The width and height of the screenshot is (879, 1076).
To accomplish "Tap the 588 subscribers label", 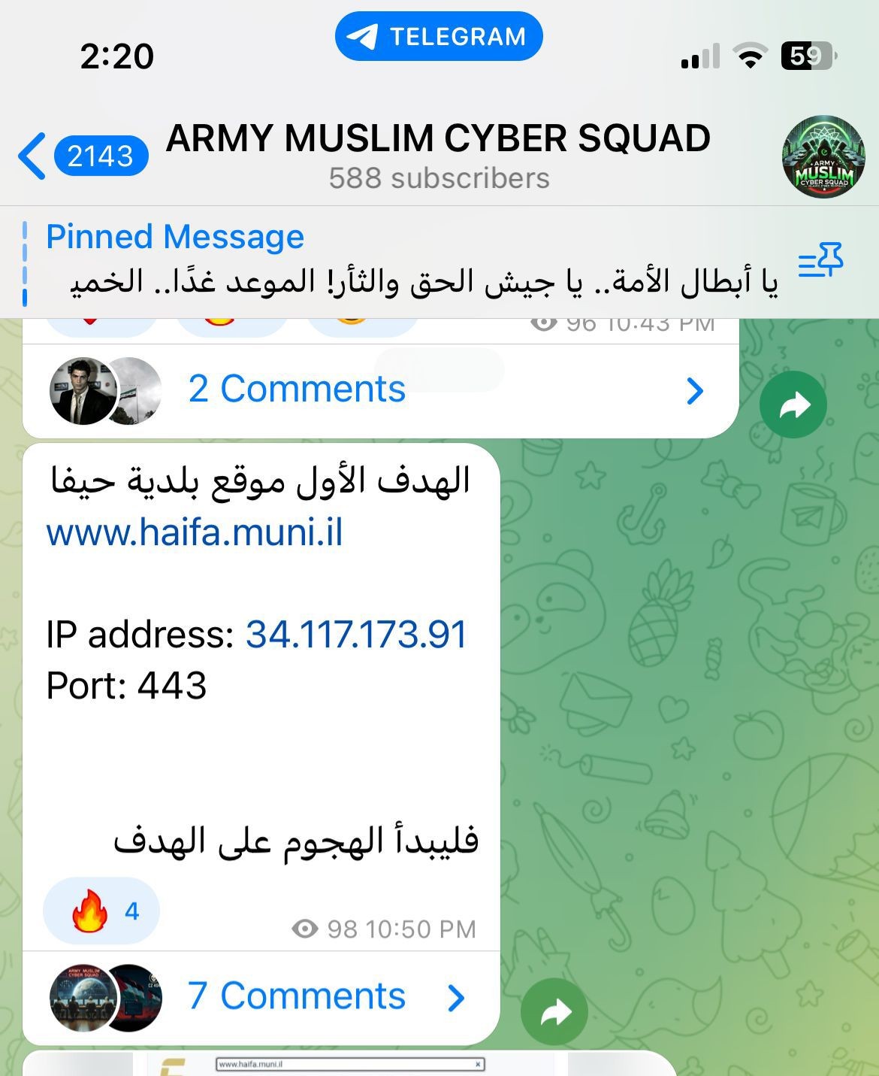I will click(x=439, y=178).
